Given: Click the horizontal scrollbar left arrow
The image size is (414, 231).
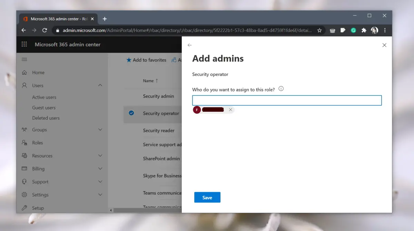Looking at the screenshot, I should [x=111, y=210].
